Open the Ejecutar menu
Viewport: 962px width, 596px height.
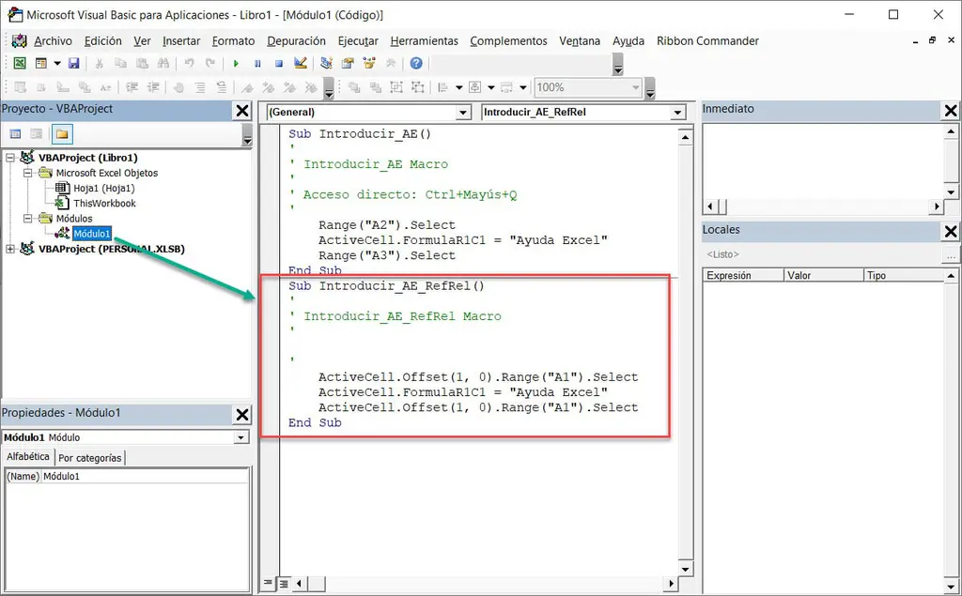tap(358, 40)
